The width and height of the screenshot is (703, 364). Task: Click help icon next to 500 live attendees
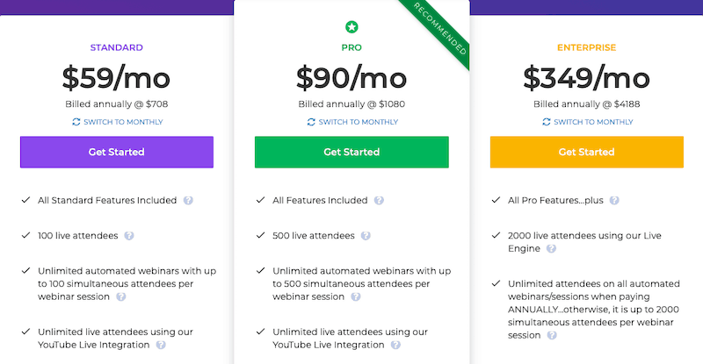pyautogui.click(x=366, y=236)
